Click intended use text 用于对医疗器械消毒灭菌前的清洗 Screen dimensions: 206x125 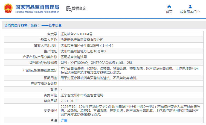click(85, 78)
